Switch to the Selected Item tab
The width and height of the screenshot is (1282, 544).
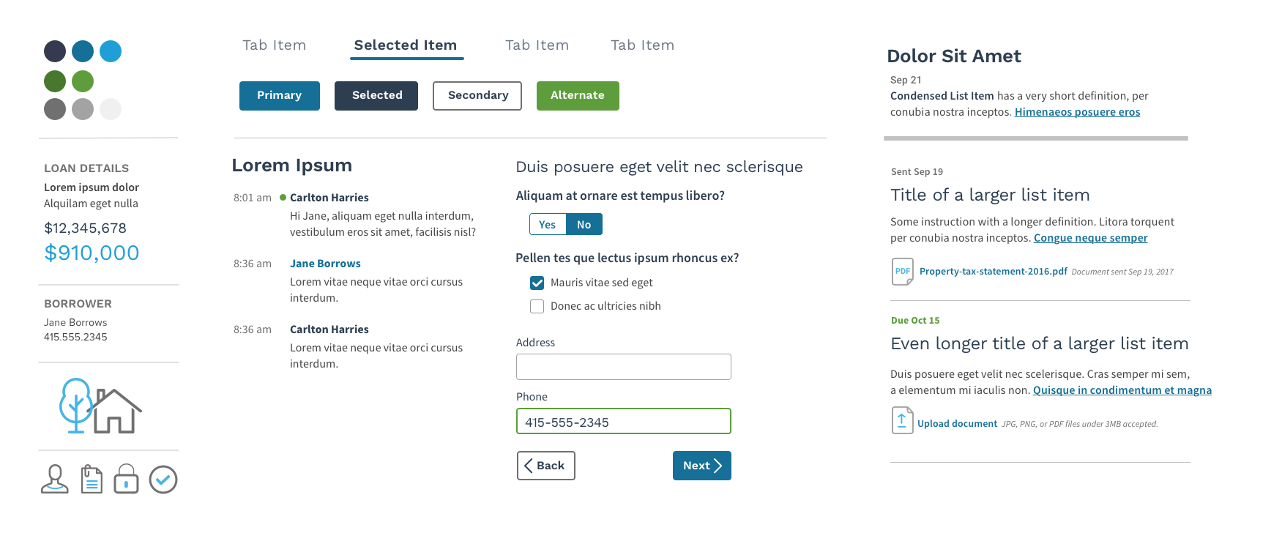click(x=406, y=45)
